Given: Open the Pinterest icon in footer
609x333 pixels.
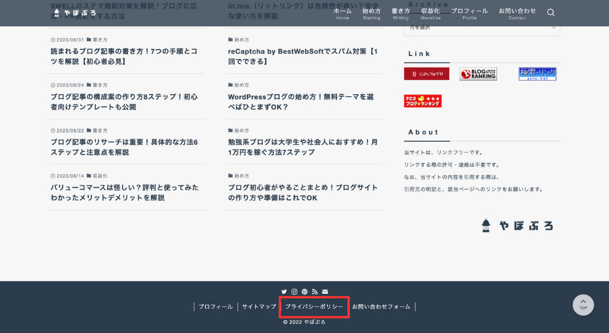Looking at the screenshot, I should [x=304, y=291].
